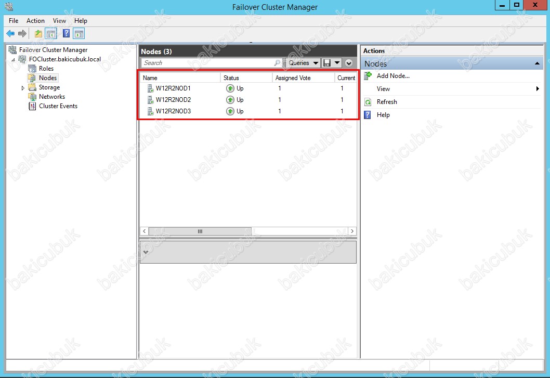Open the Action menu
Viewport: 550px width, 378px height.
pyautogui.click(x=35, y=21)
